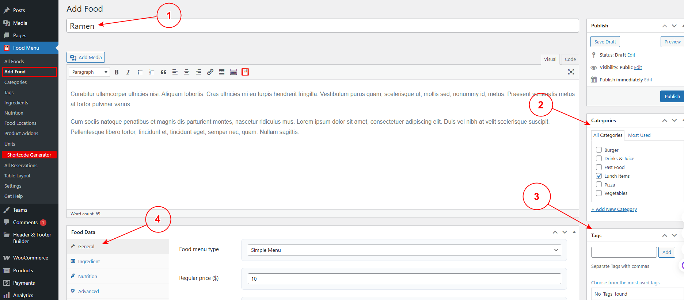Check the Fast Food category

(x=599, y=167)
